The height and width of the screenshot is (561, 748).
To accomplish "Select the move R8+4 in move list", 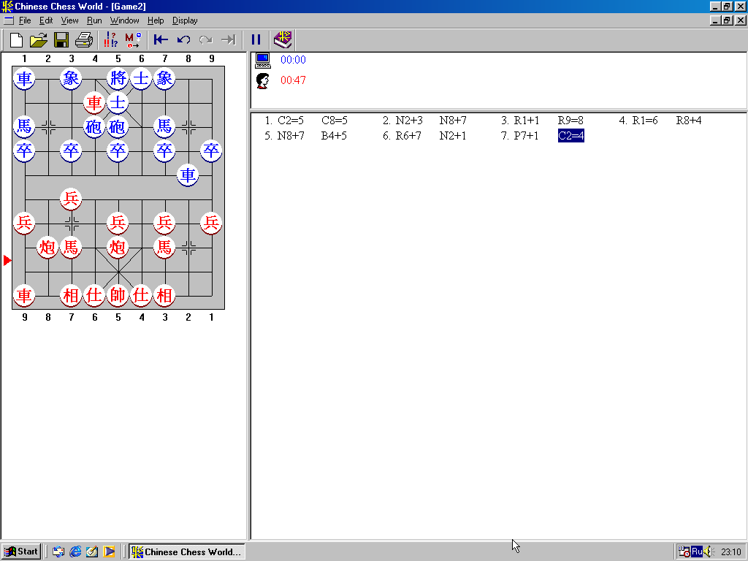I will (x=689, y=121).
